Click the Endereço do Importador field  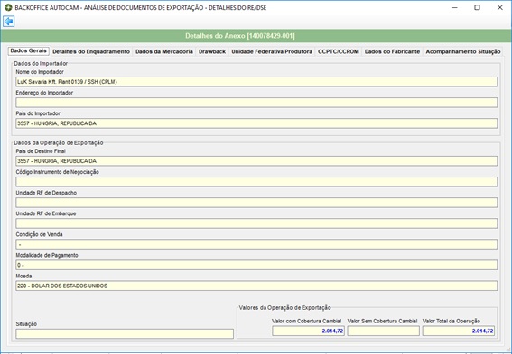256,103
